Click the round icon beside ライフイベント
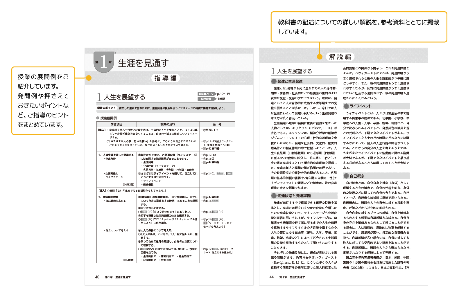This screenshot has width=459, height=297. 346,106
